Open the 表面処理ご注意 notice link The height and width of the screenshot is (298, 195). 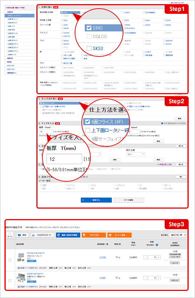[164, 165]
